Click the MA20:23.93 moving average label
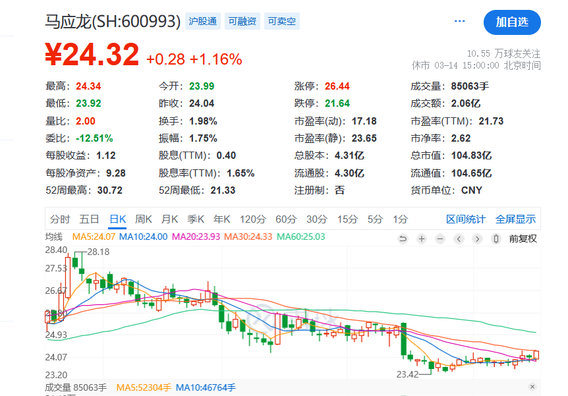 196,237
